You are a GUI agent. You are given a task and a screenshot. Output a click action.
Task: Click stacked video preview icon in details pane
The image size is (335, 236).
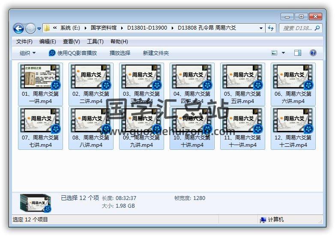point(36,203)
